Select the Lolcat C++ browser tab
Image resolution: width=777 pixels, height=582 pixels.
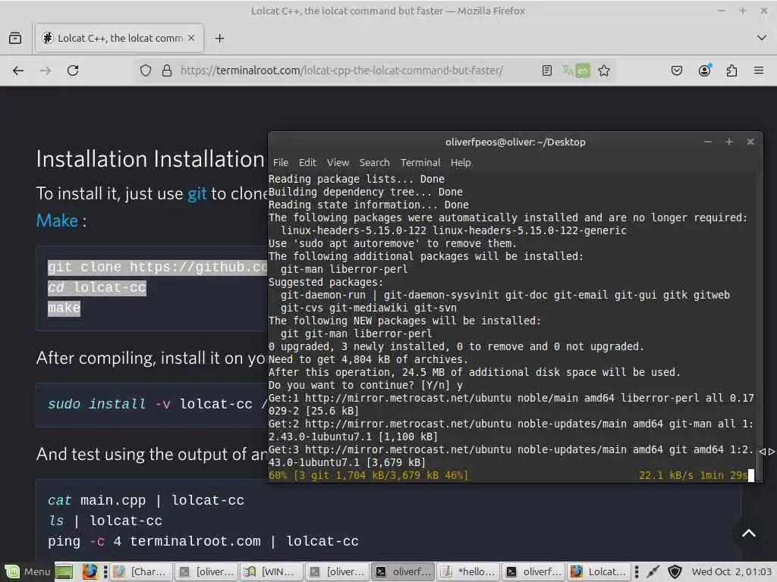pos(119,38)
